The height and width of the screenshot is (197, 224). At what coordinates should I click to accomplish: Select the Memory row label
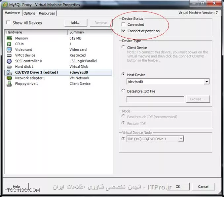(21, 38)
